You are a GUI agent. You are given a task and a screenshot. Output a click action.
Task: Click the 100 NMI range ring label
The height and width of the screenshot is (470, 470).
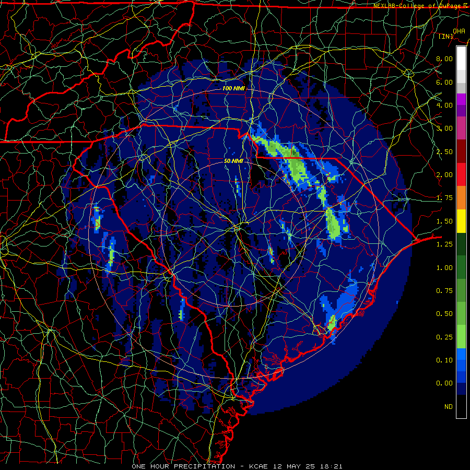(233, 88)
